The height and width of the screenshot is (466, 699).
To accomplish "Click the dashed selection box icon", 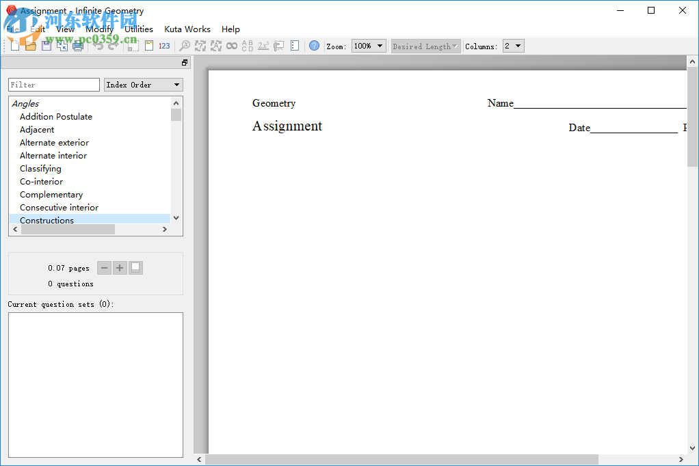I will 133,46.
